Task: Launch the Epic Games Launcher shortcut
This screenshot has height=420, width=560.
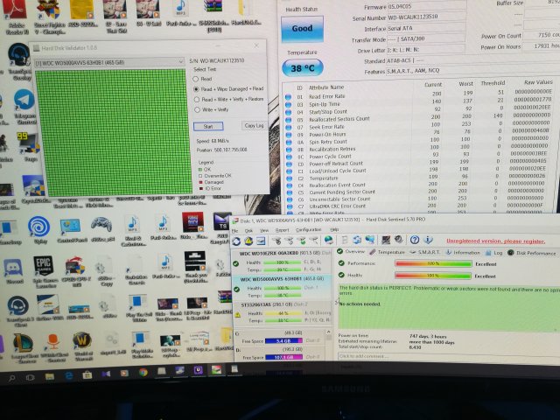Action: (42, 264)
